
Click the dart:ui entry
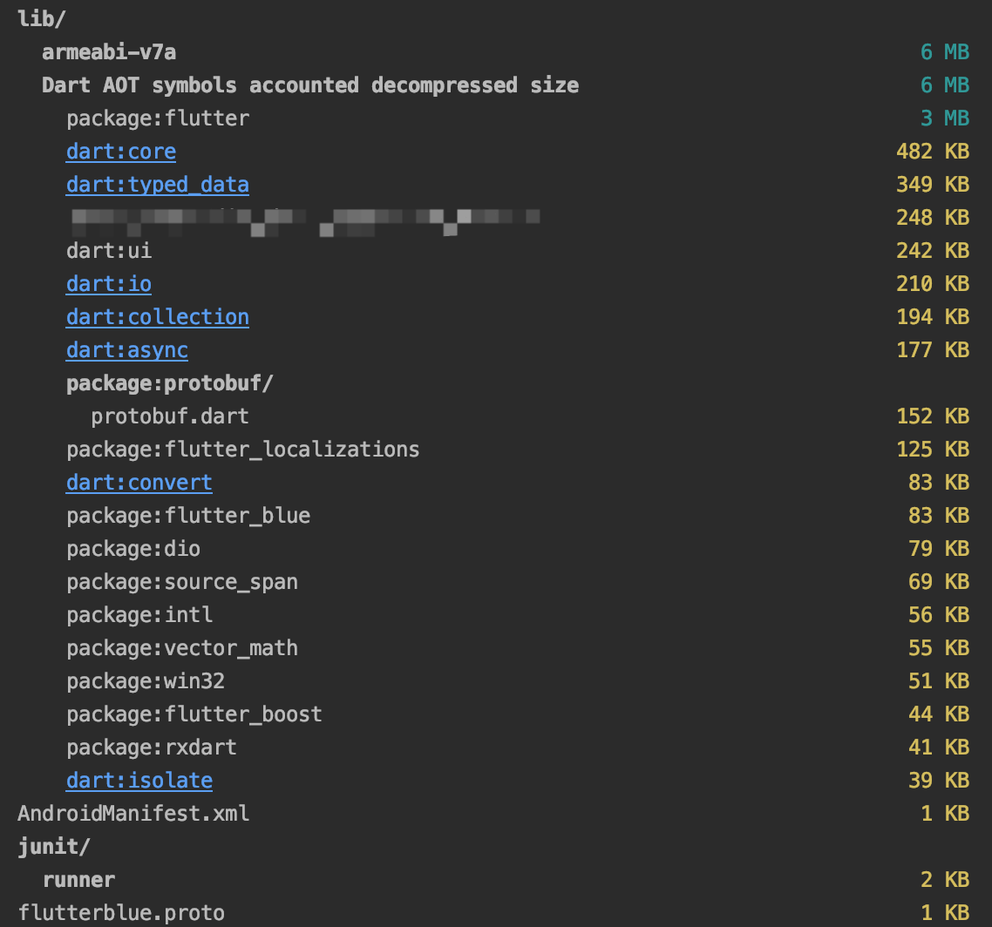tap(108, 251)
